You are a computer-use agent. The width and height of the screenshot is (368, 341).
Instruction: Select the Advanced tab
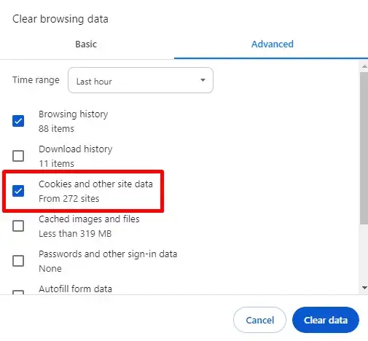click(273, 44)
